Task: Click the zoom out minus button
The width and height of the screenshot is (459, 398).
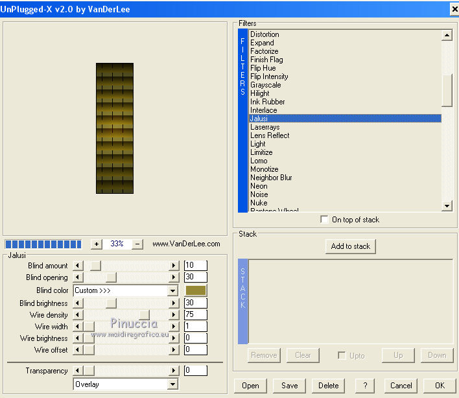Action: click(x=137, y=244)
